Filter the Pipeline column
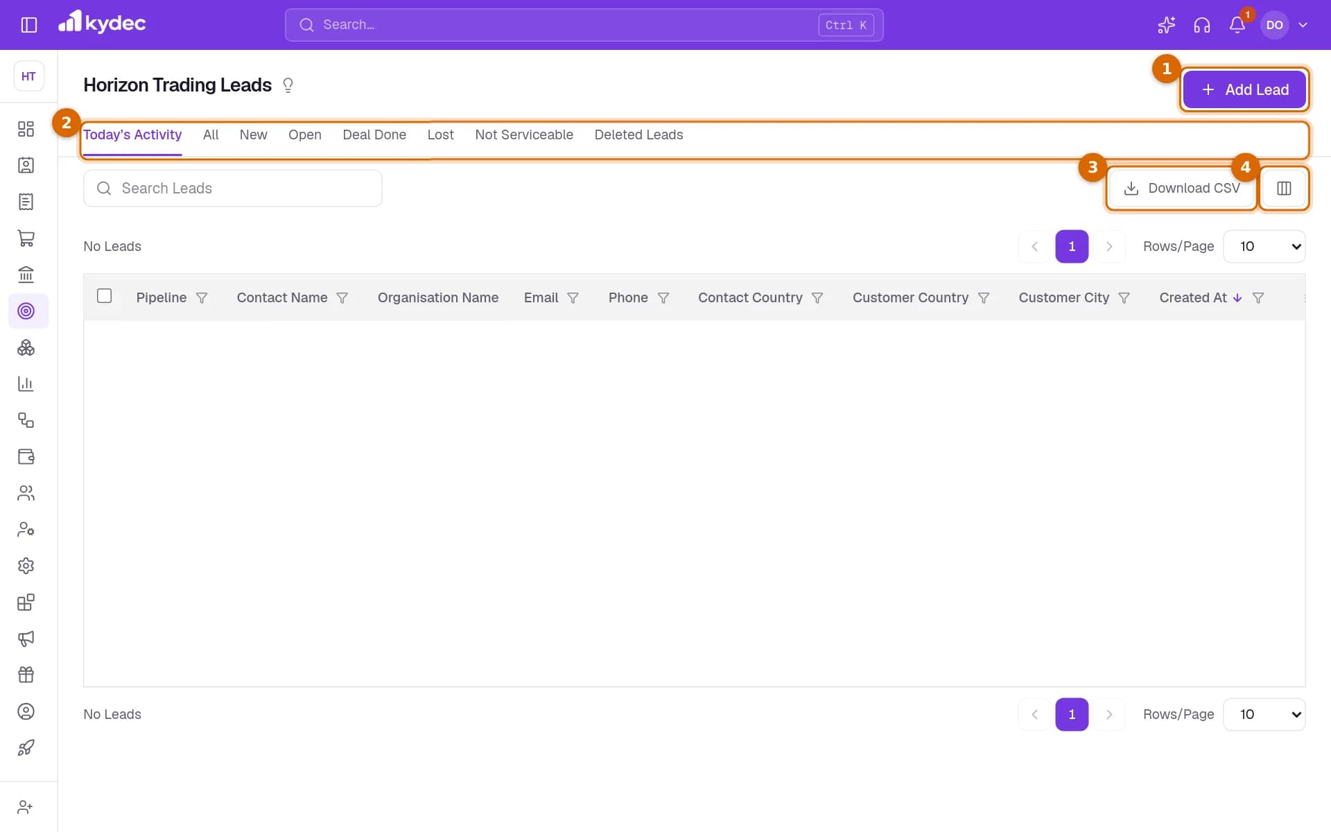The width and height of the screenshot is (1331, 832). 202,298
